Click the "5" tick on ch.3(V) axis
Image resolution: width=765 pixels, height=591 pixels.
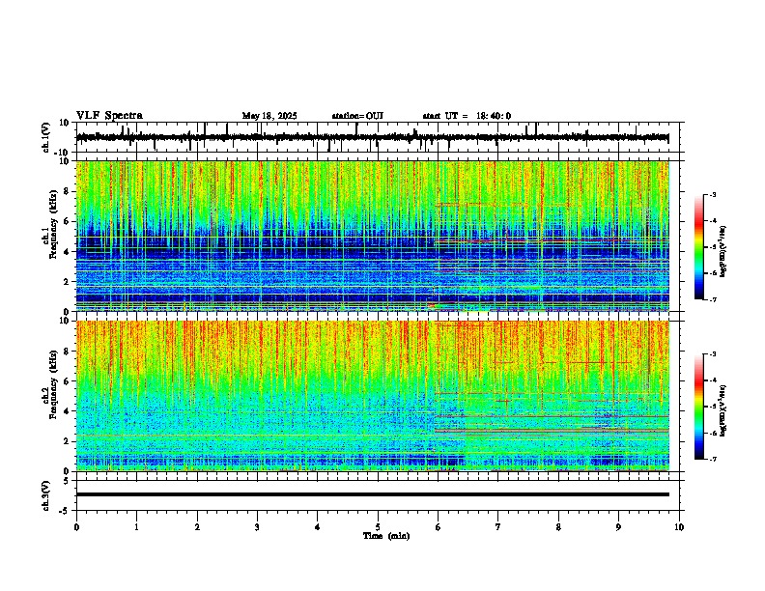(x=68, y=481)
